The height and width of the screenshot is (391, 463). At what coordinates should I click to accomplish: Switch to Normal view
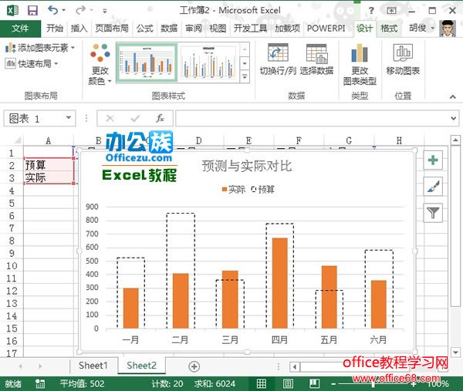[x=262, y=383]
